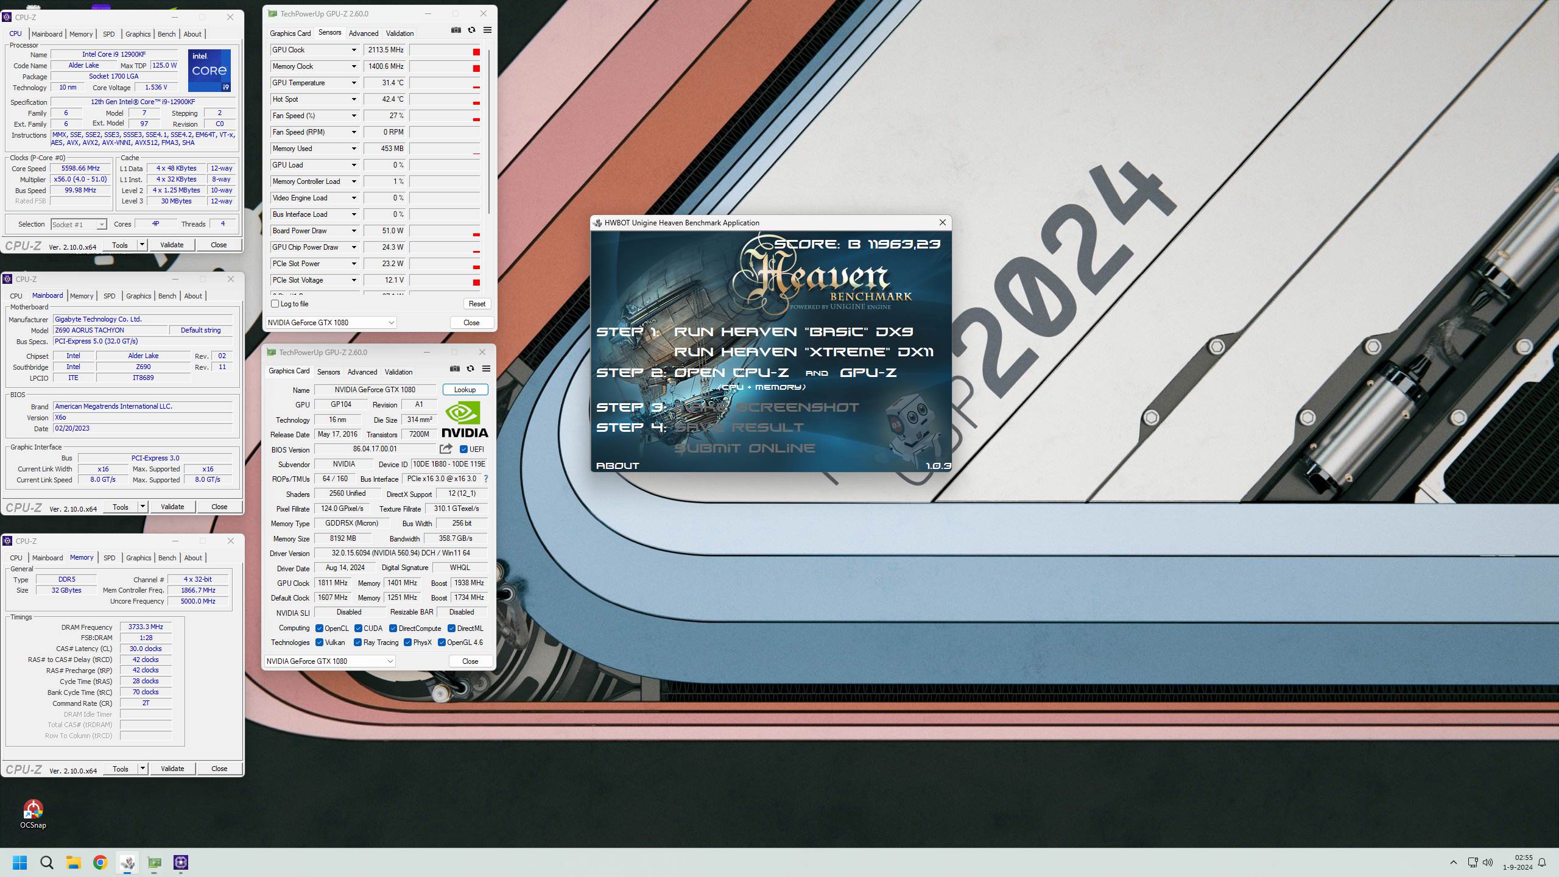This screenshot has height=877, width=1559.
Task: Click the Lookup button in GPU-Z
Action: pos(465,390)
